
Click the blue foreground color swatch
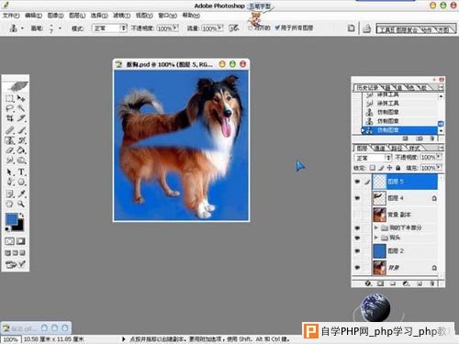[x=12, y=219]
